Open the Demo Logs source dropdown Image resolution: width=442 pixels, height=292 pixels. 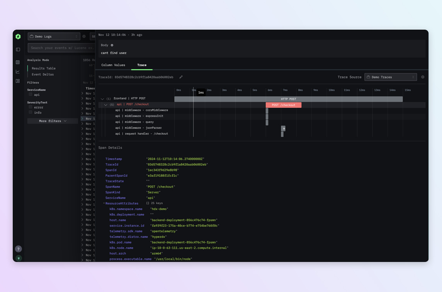(54, 37)
